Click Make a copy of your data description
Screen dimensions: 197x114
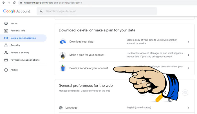[x=151, y=42]
